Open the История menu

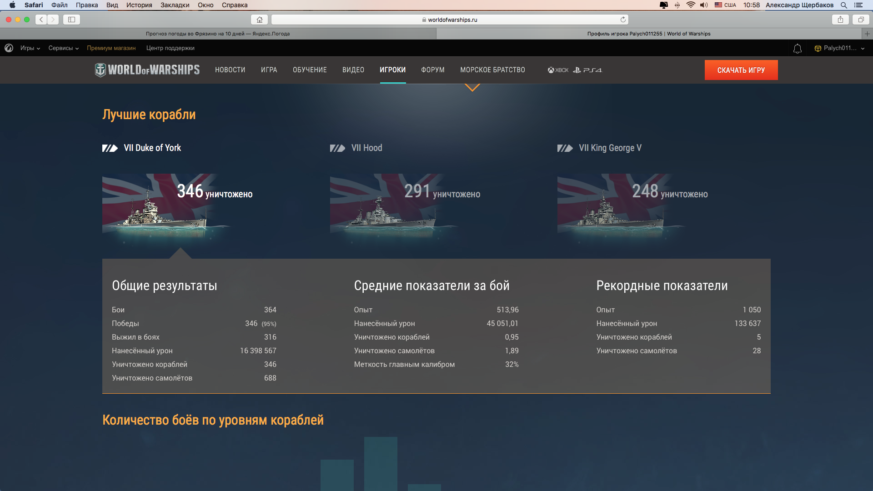(x=139, y=5)
